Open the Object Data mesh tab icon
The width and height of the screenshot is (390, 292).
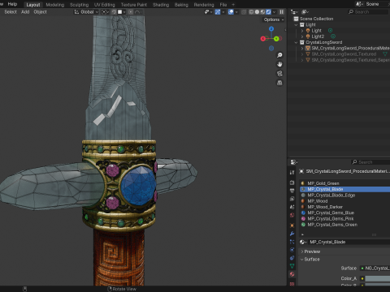pos(292,266)
